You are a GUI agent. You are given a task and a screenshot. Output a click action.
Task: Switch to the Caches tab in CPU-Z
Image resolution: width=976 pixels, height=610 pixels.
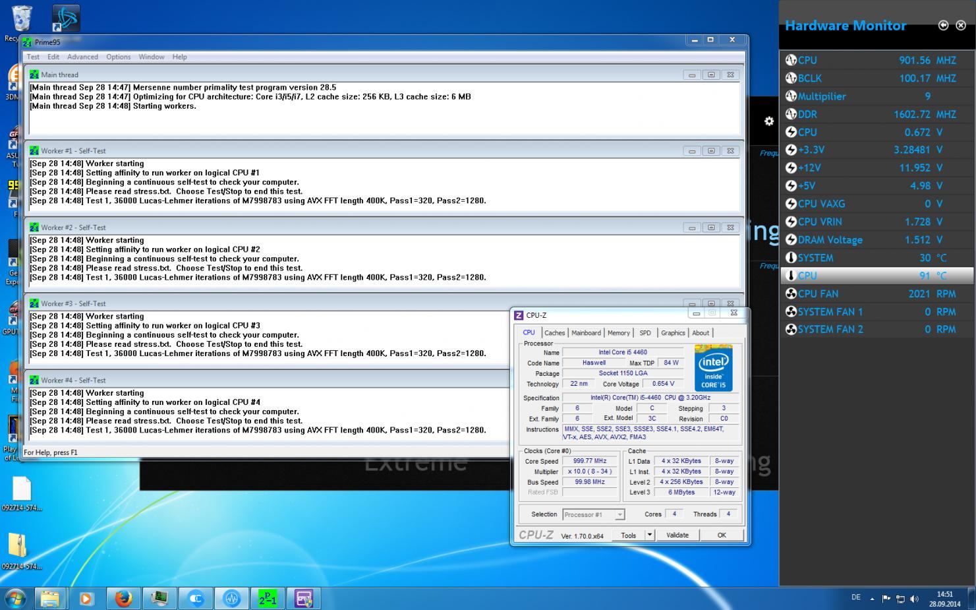tap(554, 333)
